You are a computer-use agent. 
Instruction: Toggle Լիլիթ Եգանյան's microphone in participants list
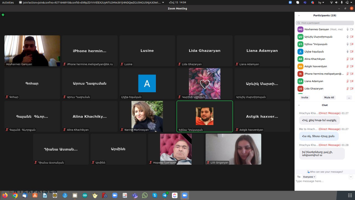pos(348,51)
